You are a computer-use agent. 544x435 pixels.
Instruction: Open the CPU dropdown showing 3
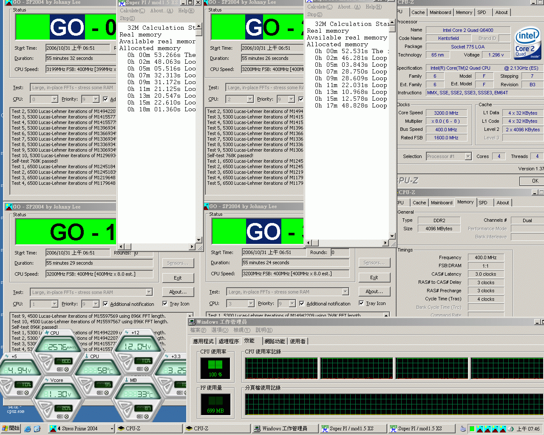[x=251, y=303]
